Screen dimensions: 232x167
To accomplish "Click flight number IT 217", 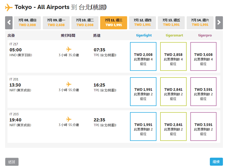I will tap(14, 44).
